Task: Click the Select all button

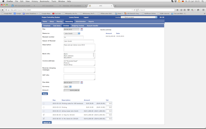Action: pos(47,122)
